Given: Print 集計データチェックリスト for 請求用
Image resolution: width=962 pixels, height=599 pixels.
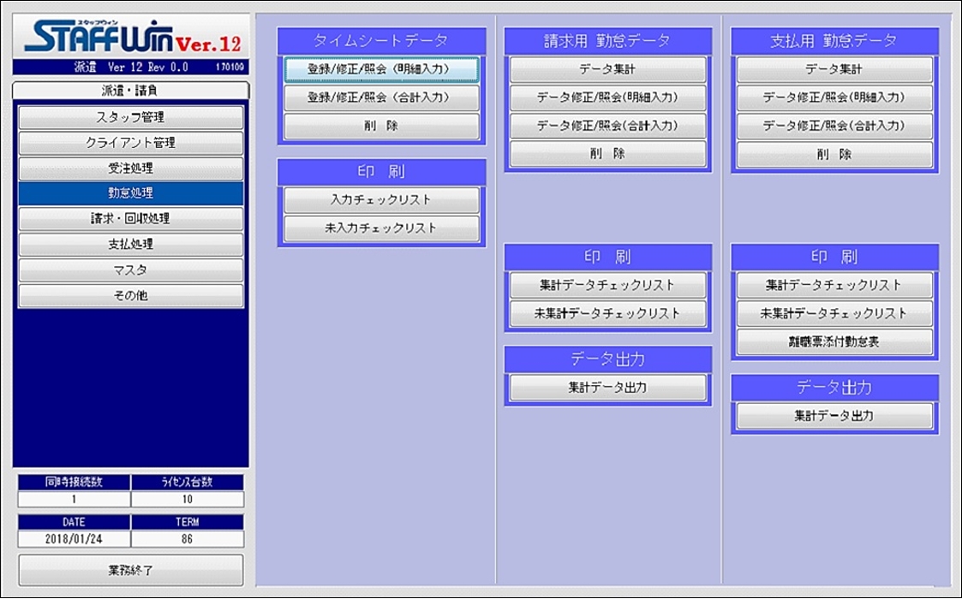Looking at the screenshot, I should coord(608,286).
